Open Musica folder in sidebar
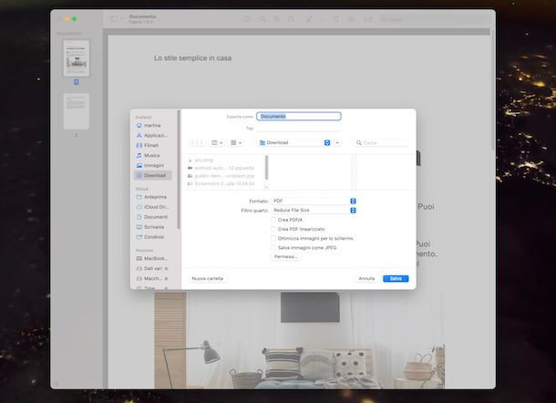The width and height of the screenshot is (556, 403). pyautogui.click(x=152, y=155)
